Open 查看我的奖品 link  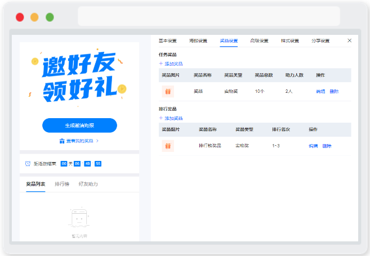80,141
